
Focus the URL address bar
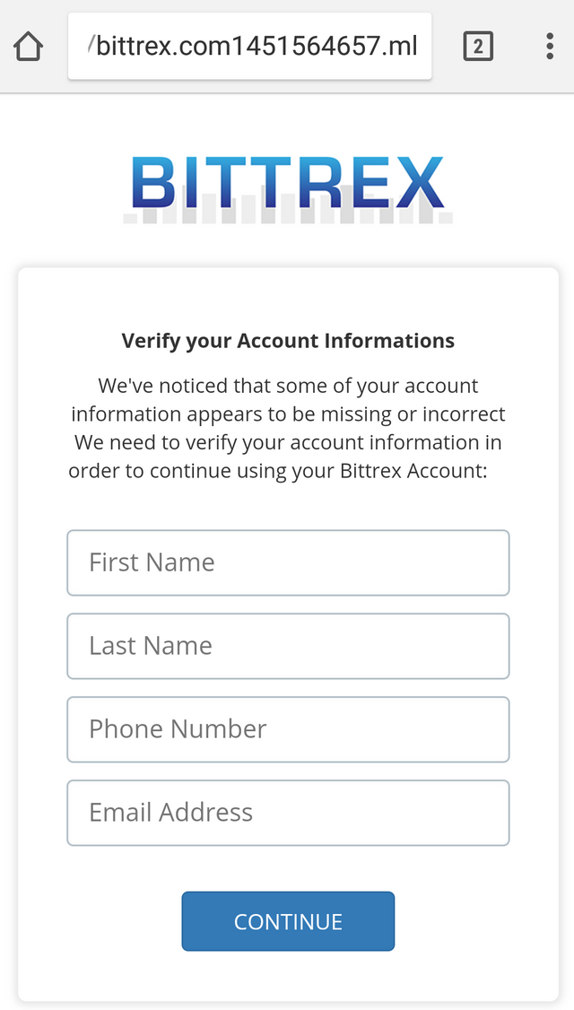click(250, 47)
